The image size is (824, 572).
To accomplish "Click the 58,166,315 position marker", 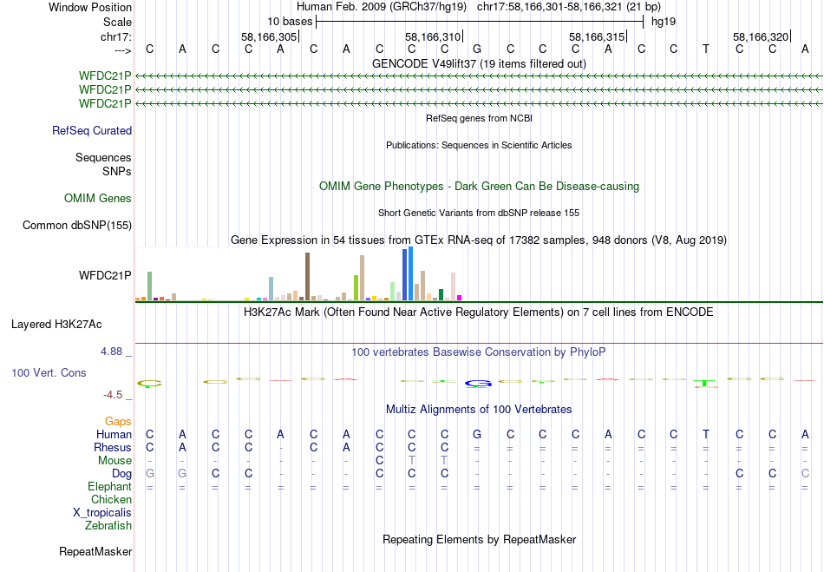I will click(597, 36).
